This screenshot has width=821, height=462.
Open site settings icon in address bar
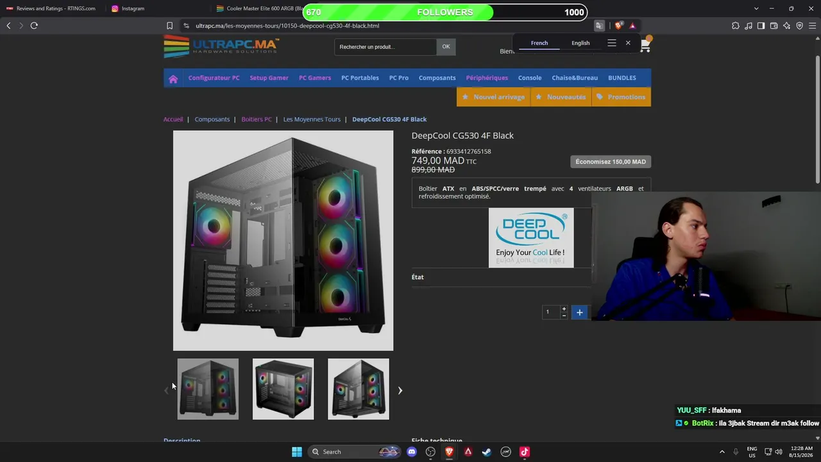186,26
